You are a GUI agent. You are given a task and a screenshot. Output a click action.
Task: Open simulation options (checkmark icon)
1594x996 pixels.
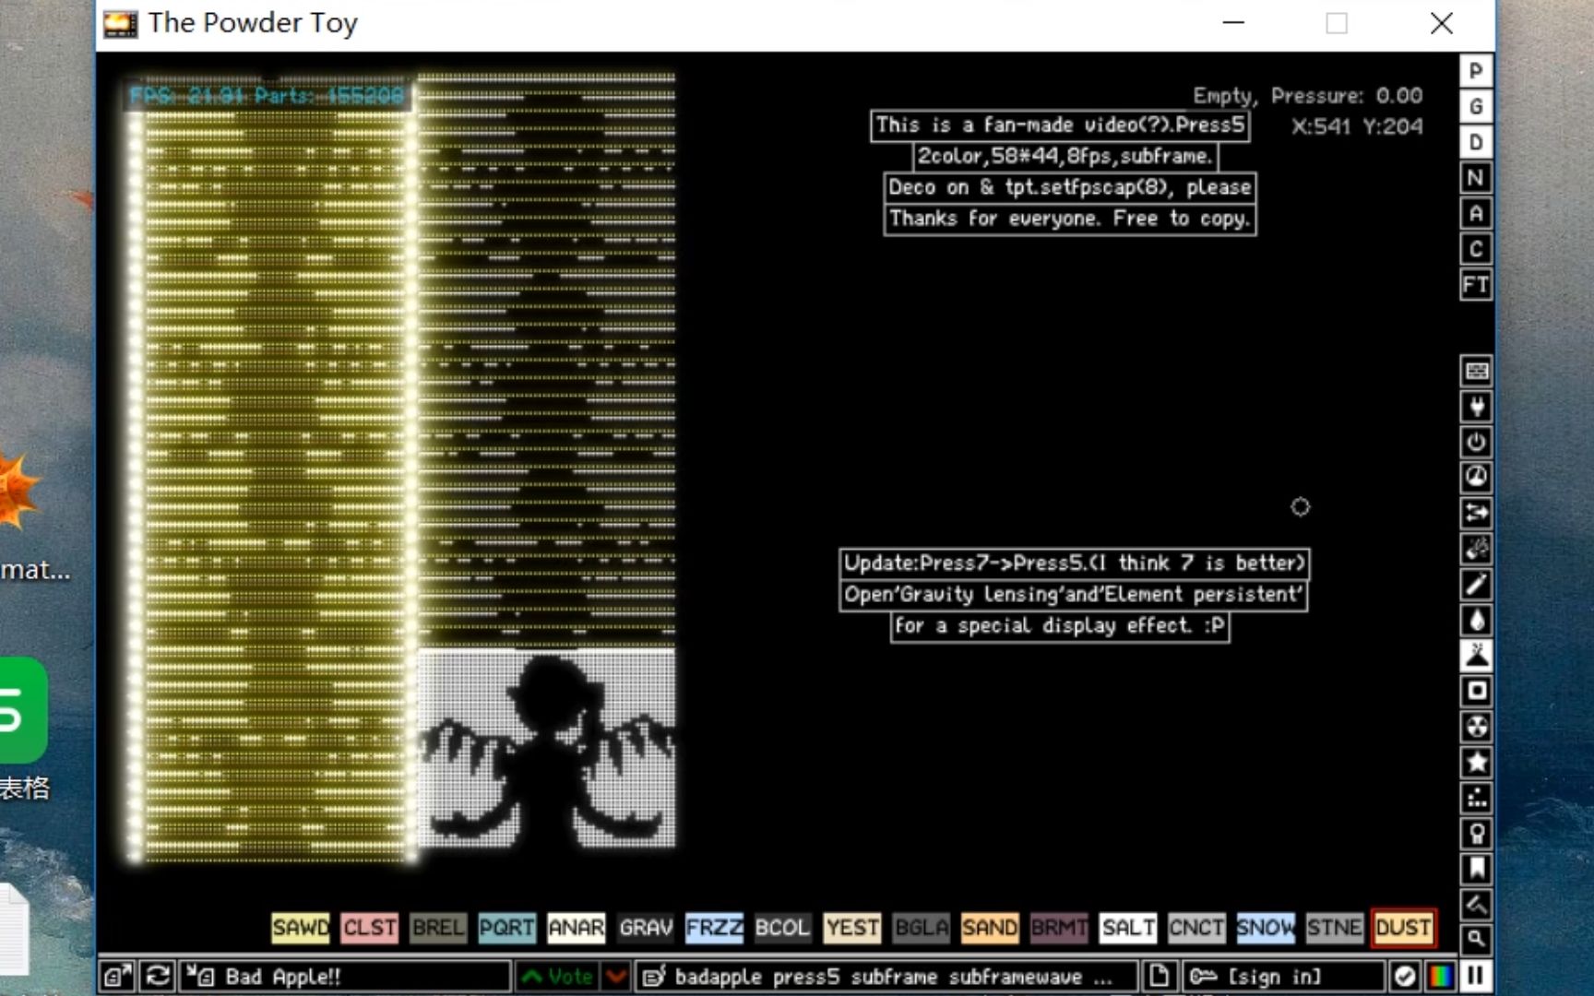(1405, 976)
